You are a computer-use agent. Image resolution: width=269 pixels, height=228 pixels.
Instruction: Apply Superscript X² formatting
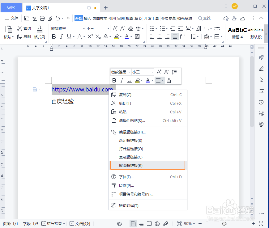click(x=90, y=36)
